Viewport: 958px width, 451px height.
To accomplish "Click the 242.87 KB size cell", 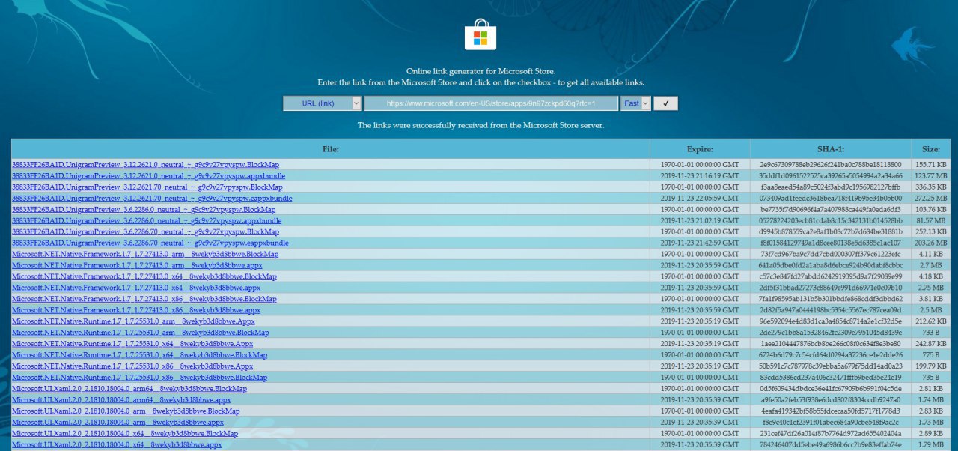I will tap(932, 344).
